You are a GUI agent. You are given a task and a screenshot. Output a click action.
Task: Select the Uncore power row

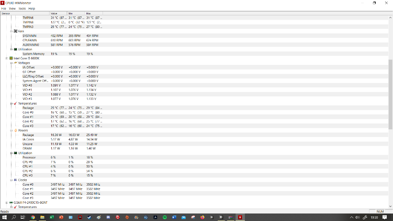pos(194,144)
